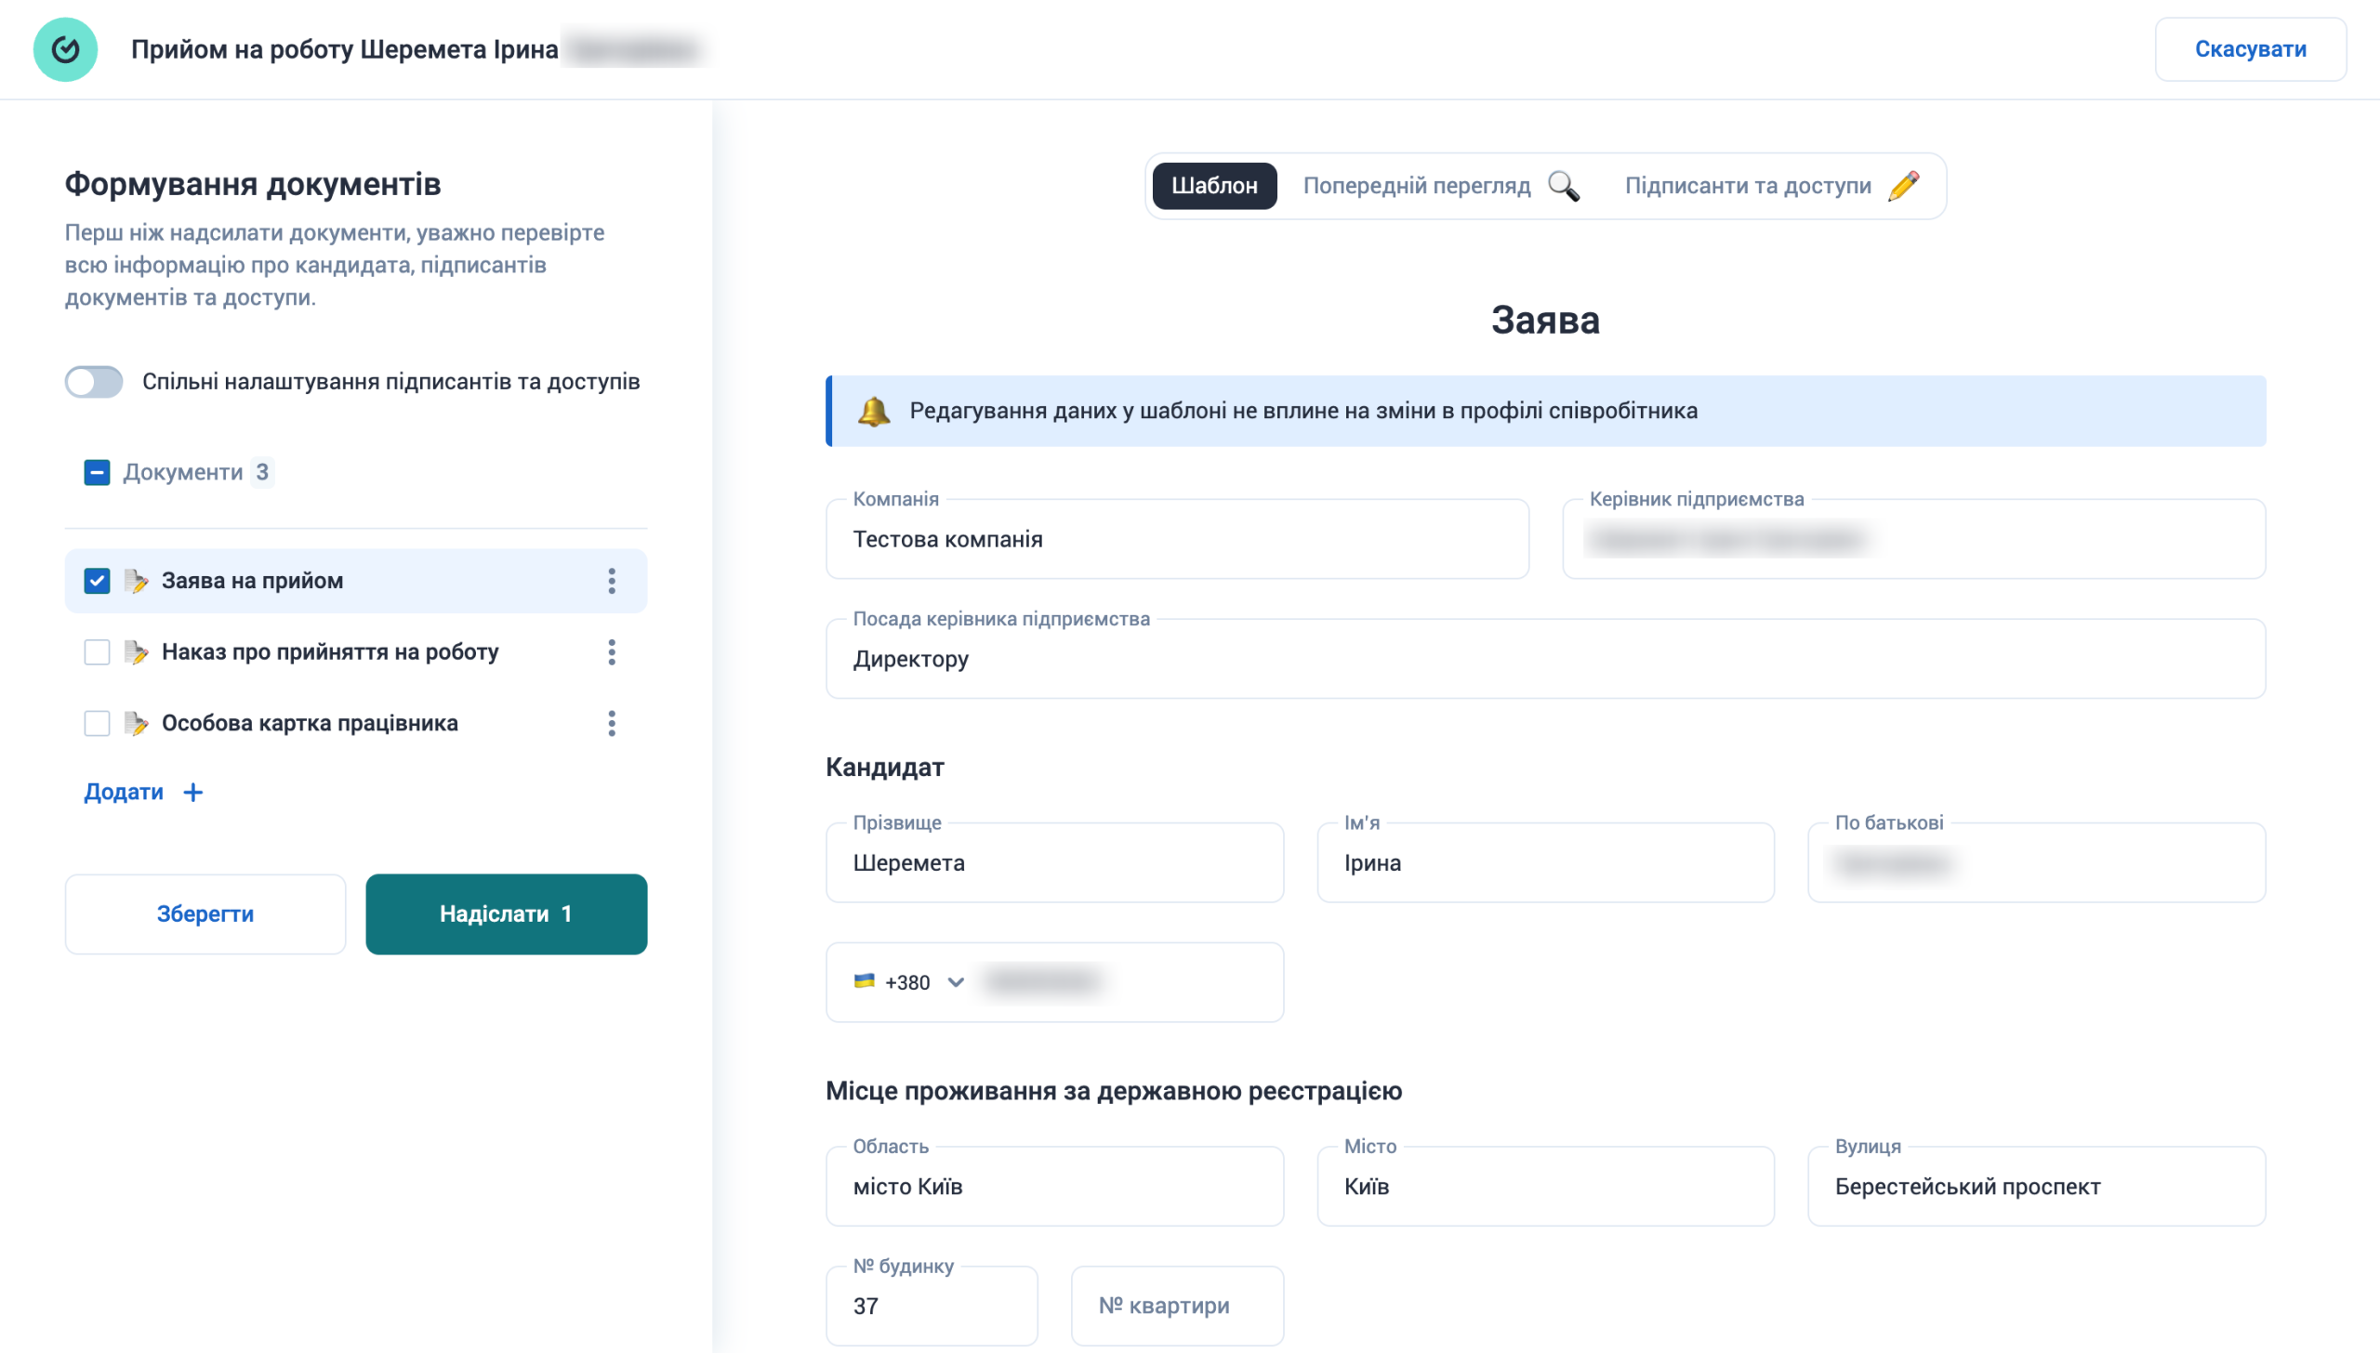This screenshot has width=2380, height=1353.
Task: Select the Особова картка працівника row
Action: point(356,724)
